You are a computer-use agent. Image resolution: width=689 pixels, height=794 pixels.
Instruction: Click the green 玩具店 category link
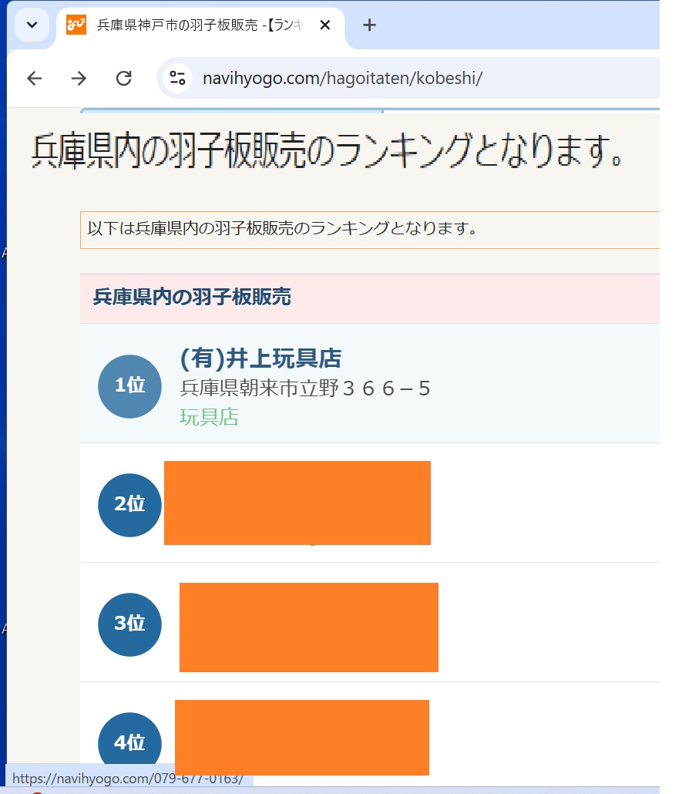click(209, 417)
